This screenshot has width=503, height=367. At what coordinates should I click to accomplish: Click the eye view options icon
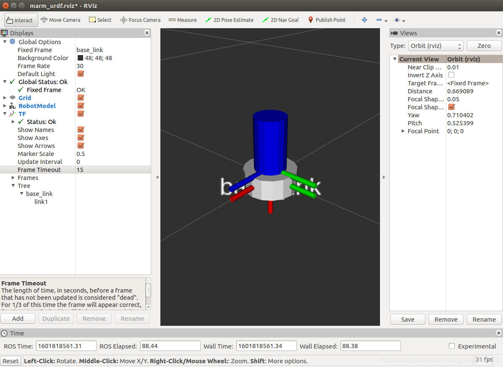(x=397, y=20)
